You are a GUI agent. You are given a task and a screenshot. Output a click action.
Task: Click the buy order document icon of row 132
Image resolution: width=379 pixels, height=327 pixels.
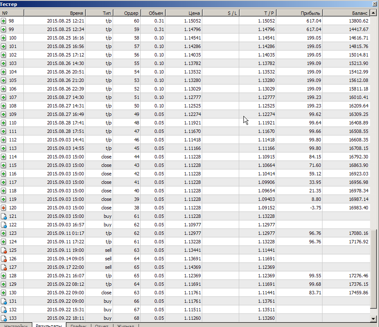pos(4,310)
